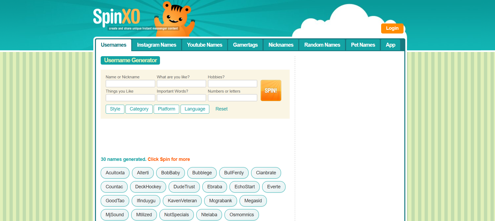This screenshot has width=495, height=221.
Task: Open the Platform options
Action: click(x=166, y=109)
